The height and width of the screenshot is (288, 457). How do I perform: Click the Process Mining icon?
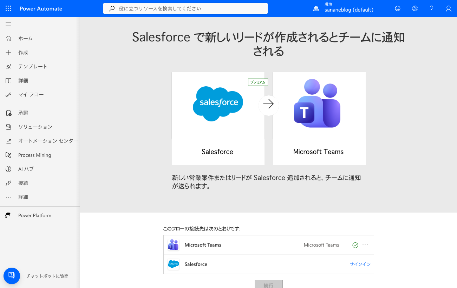(x=8, y=155)
